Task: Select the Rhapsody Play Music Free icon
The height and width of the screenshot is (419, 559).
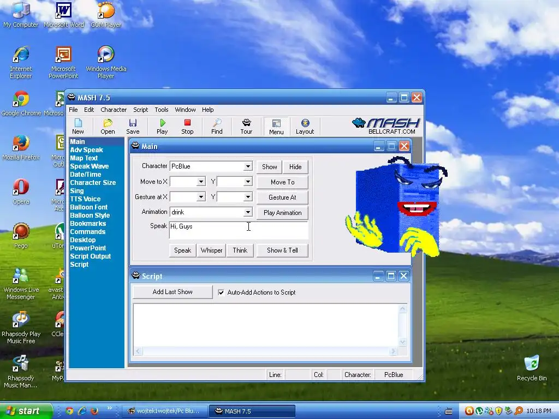Action: 21,328
